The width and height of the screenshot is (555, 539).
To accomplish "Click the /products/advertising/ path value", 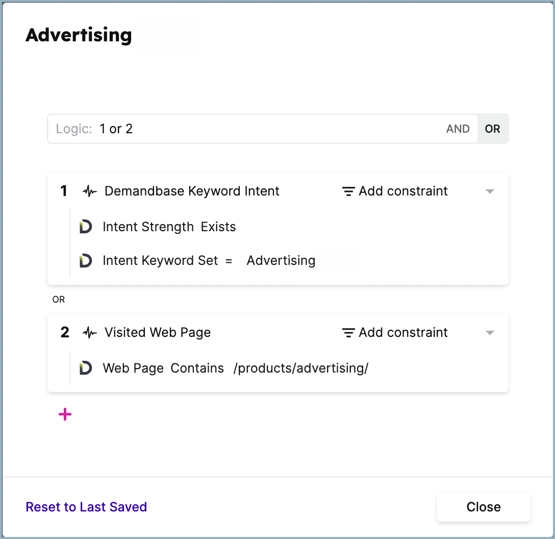I will pyautogui.click(x=301, y=368).
